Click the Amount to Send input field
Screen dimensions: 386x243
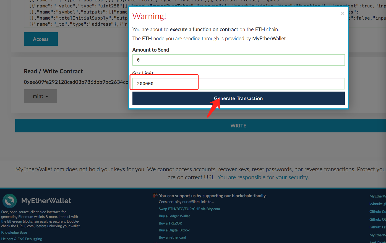pyautogui.click(x=238, y=60)
